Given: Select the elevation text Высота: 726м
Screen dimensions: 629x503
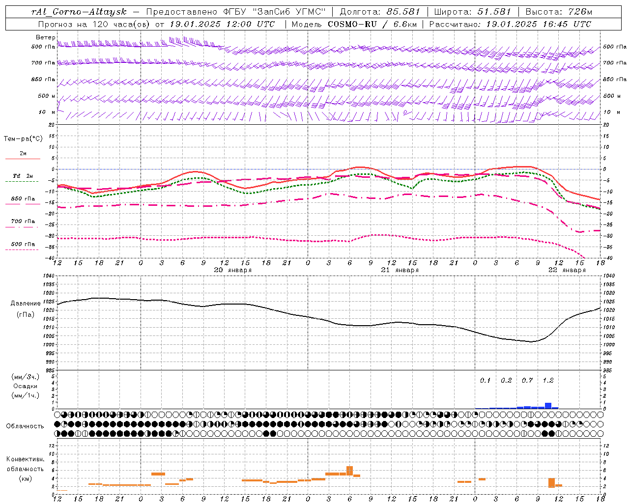Looking at the screenshot, I should 559,12.
